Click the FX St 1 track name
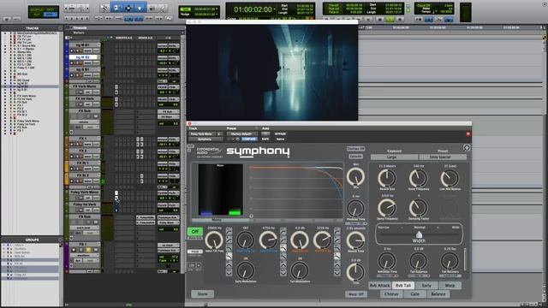The width and height of the screenshot is (548, 308). click(83, 163)
